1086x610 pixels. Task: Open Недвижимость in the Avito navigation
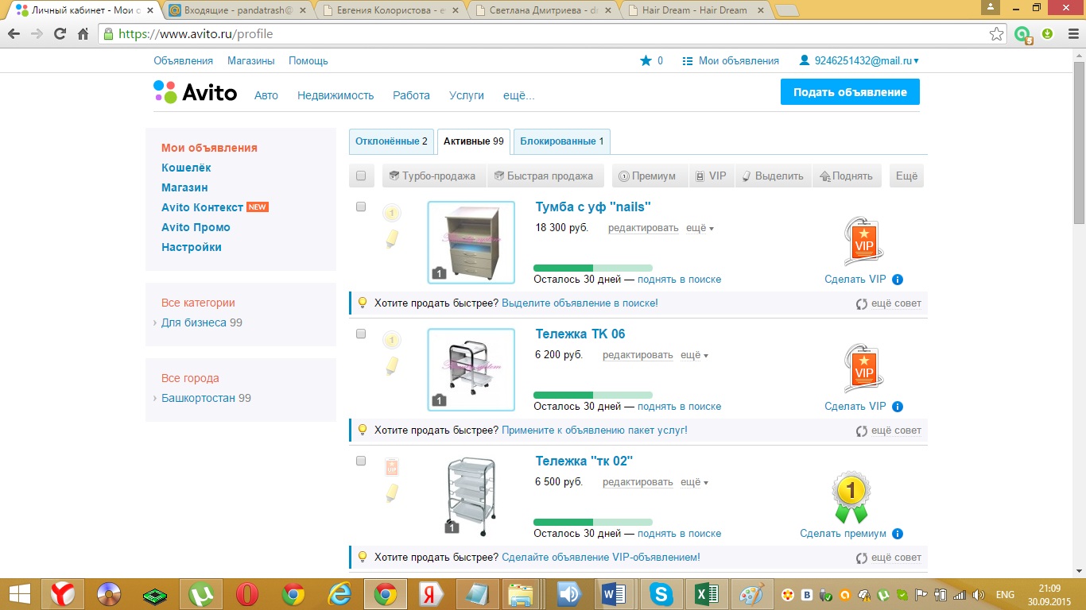pos(335,95)
